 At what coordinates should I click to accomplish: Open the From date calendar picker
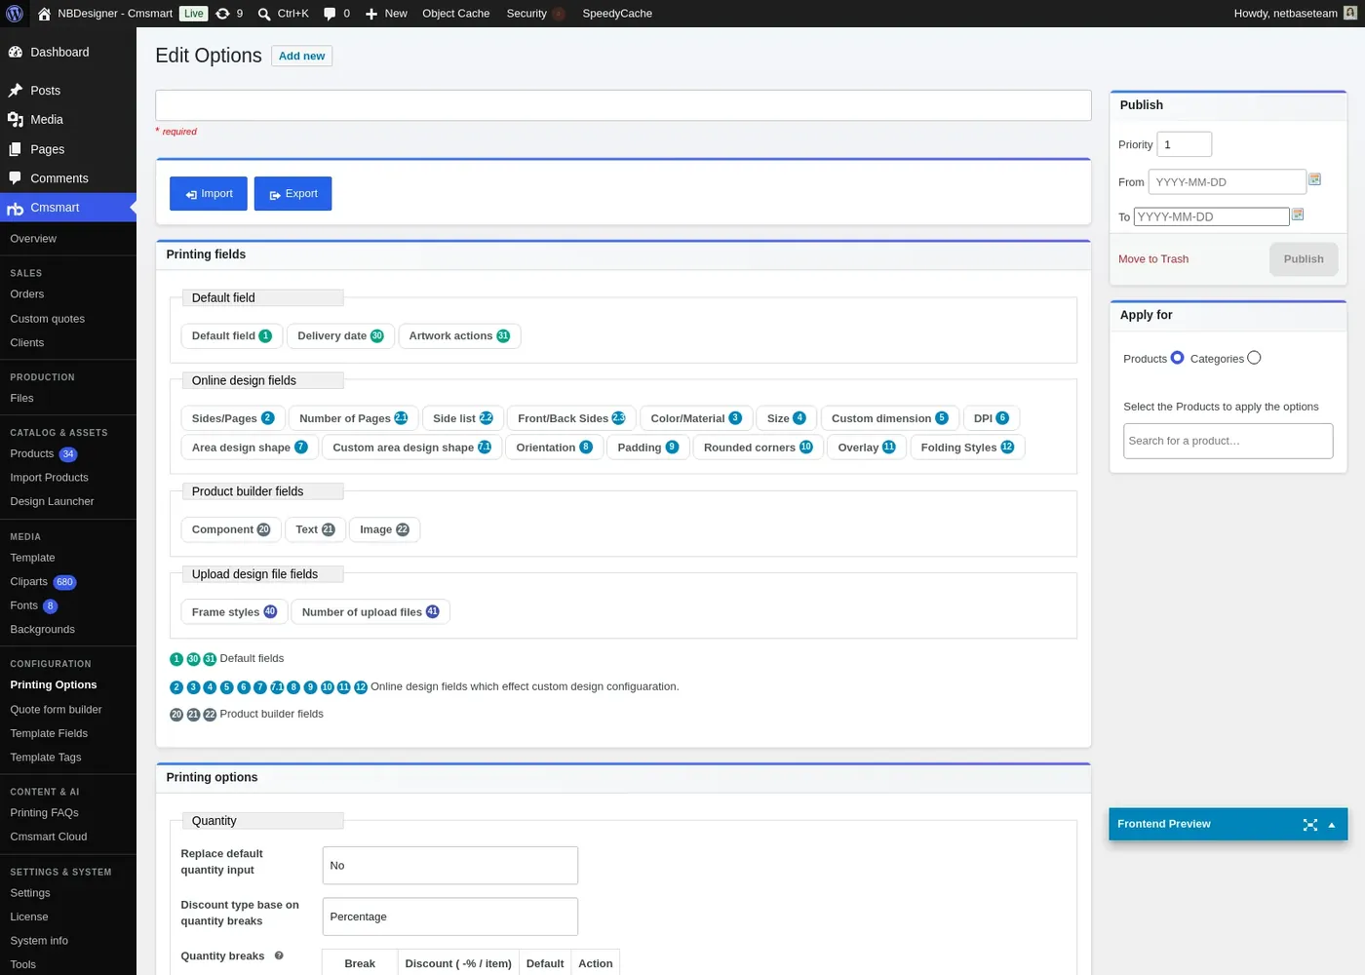(1314, 179)
